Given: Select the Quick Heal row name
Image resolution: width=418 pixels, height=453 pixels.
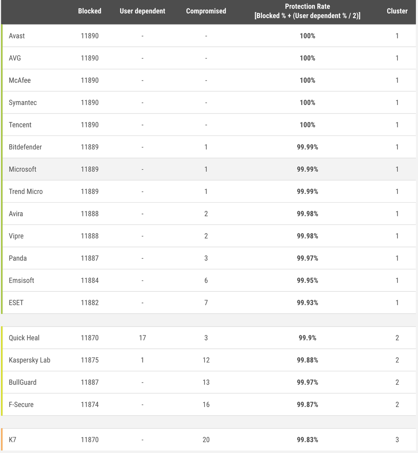Looking at the screenshot, I should (x=24, y=338).
